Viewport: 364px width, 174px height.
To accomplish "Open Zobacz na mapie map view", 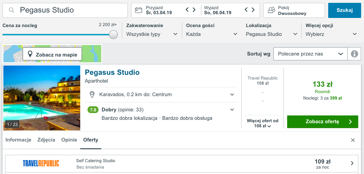I will (52, 54).
